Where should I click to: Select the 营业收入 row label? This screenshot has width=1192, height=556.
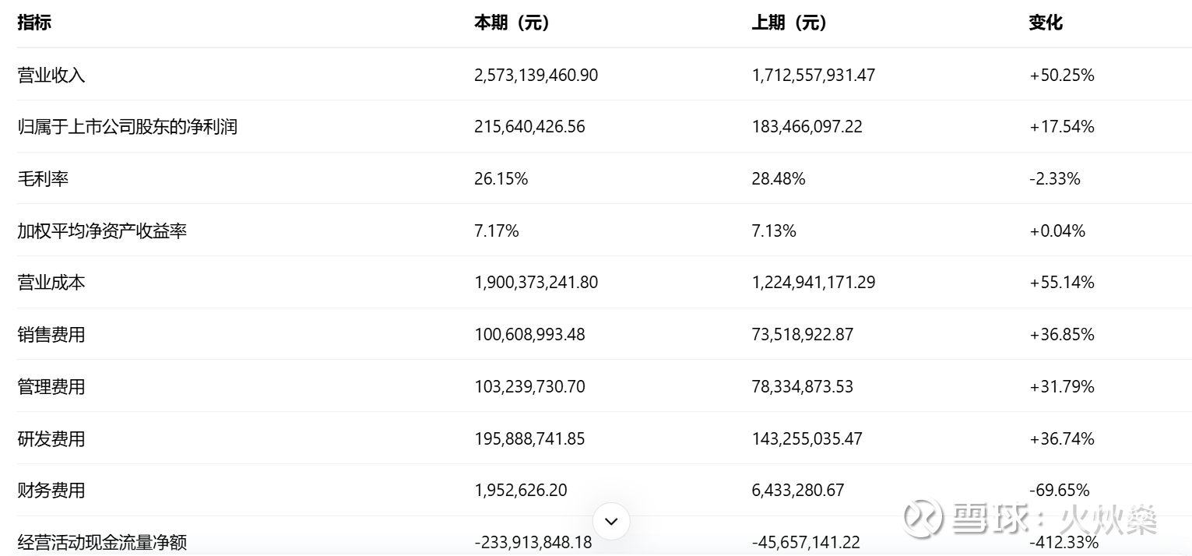(x=51, y=75)
